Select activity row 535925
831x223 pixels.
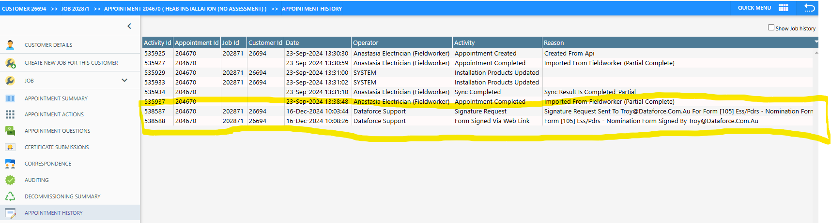point(477,54)
